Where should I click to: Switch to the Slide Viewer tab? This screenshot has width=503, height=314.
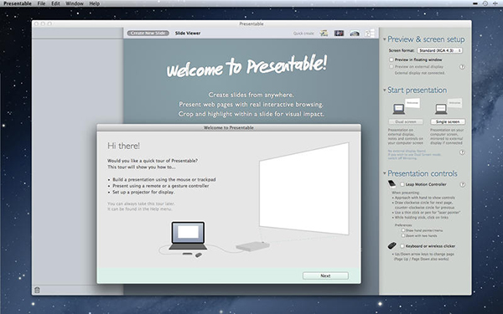[x=188, y=33]
